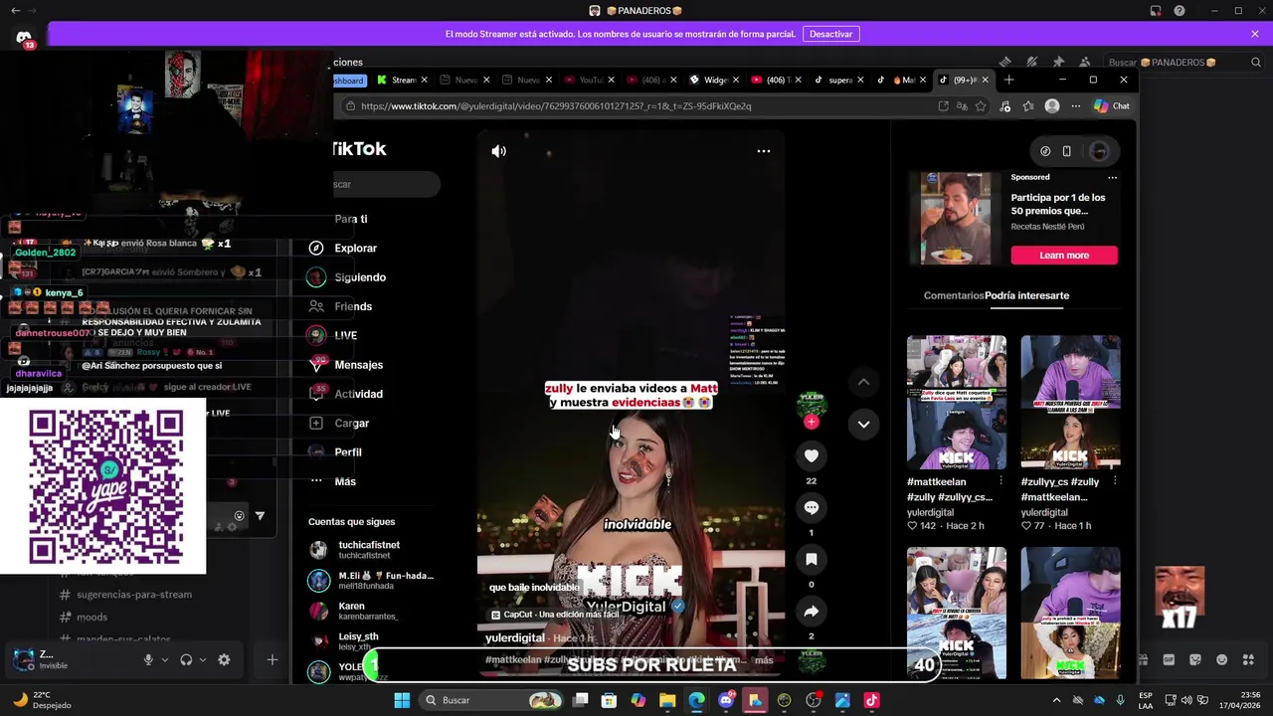Open the #zullyy_cs recommended video thumbnail
Screen dimensions: 1273x716
[1070, 402]
